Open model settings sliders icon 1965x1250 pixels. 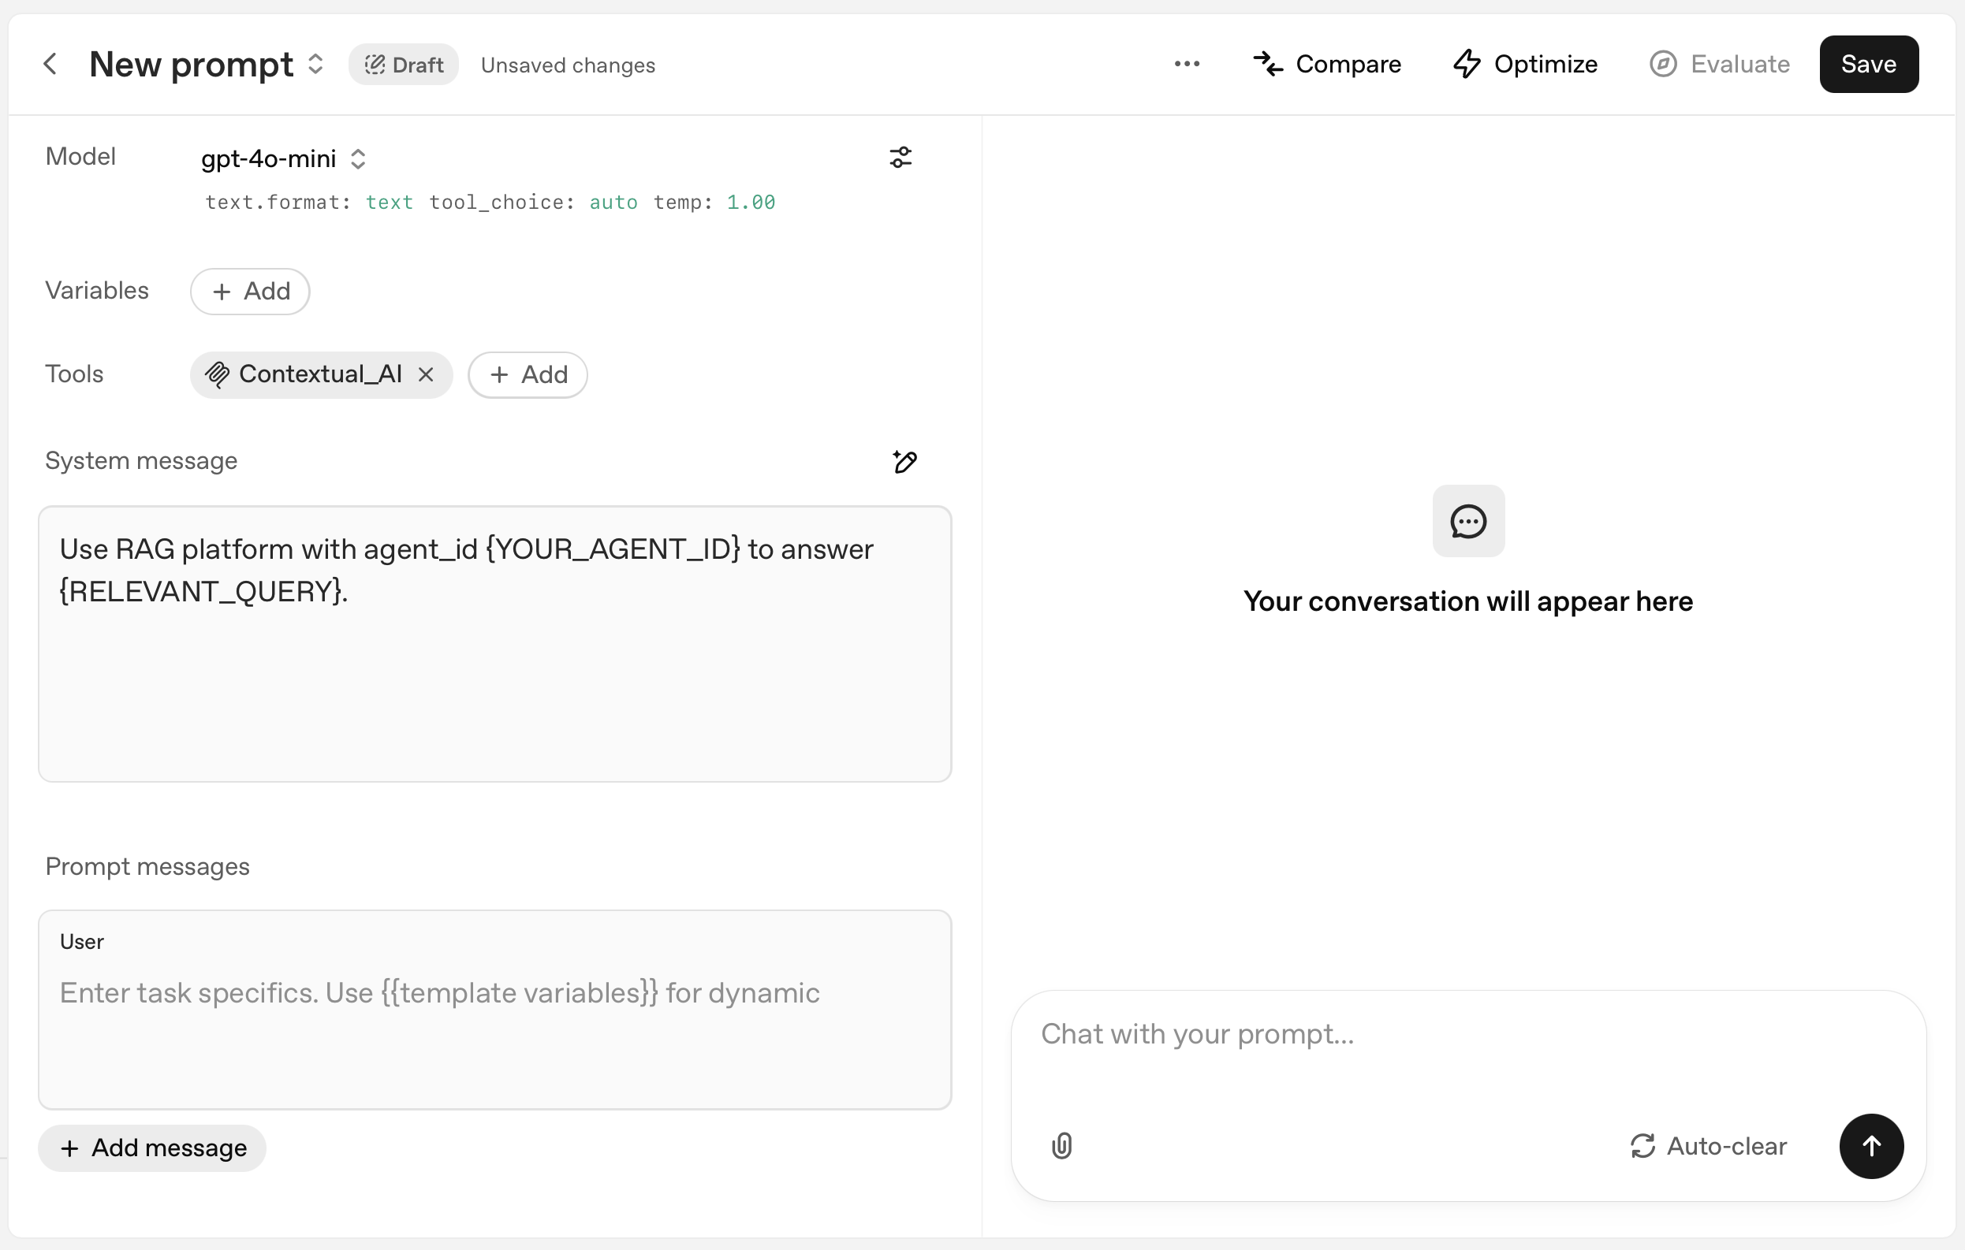pos(900,158)
